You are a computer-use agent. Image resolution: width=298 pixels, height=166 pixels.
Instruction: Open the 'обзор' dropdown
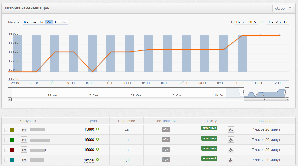(x=283, y=8)
